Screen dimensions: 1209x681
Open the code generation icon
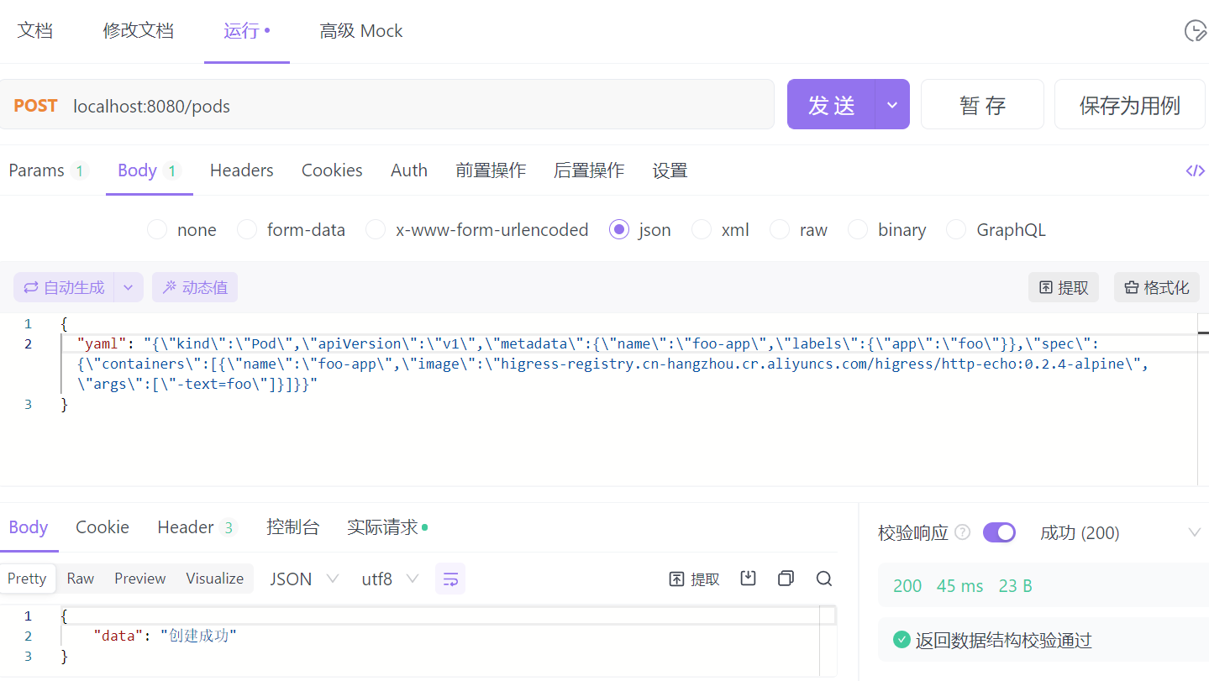click(1195, 170)
